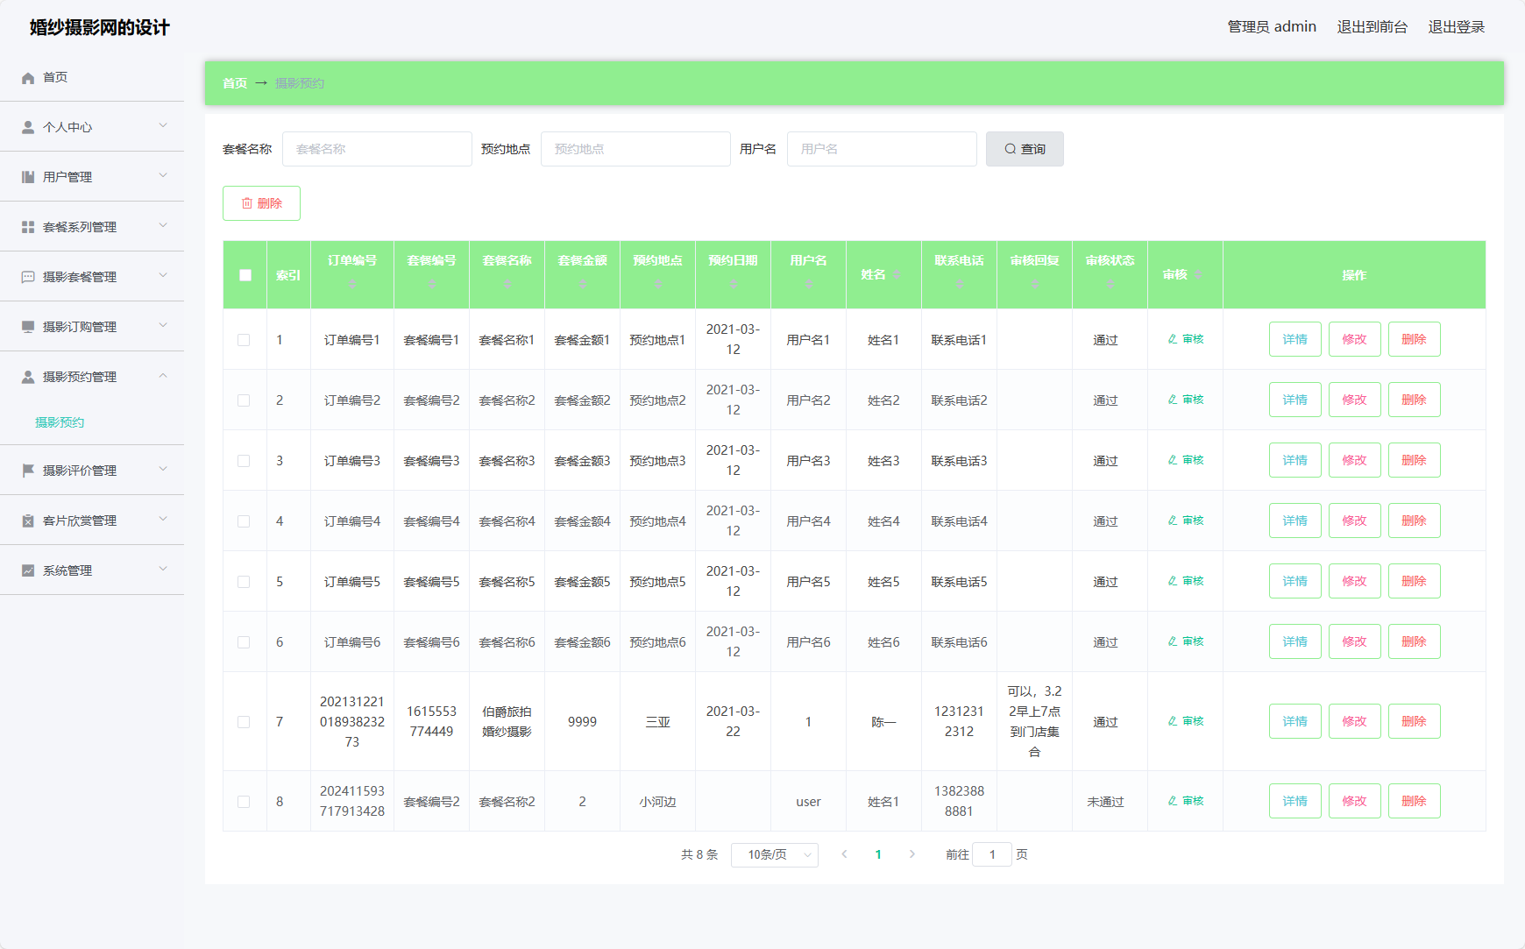This screenshot has height=949, width=1525.
Task: Click the 系统管理 chart icon
Action: (x=28, y=570)
